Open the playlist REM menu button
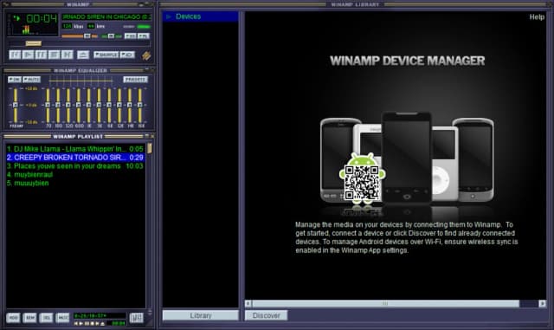 [x=29, y=318]
